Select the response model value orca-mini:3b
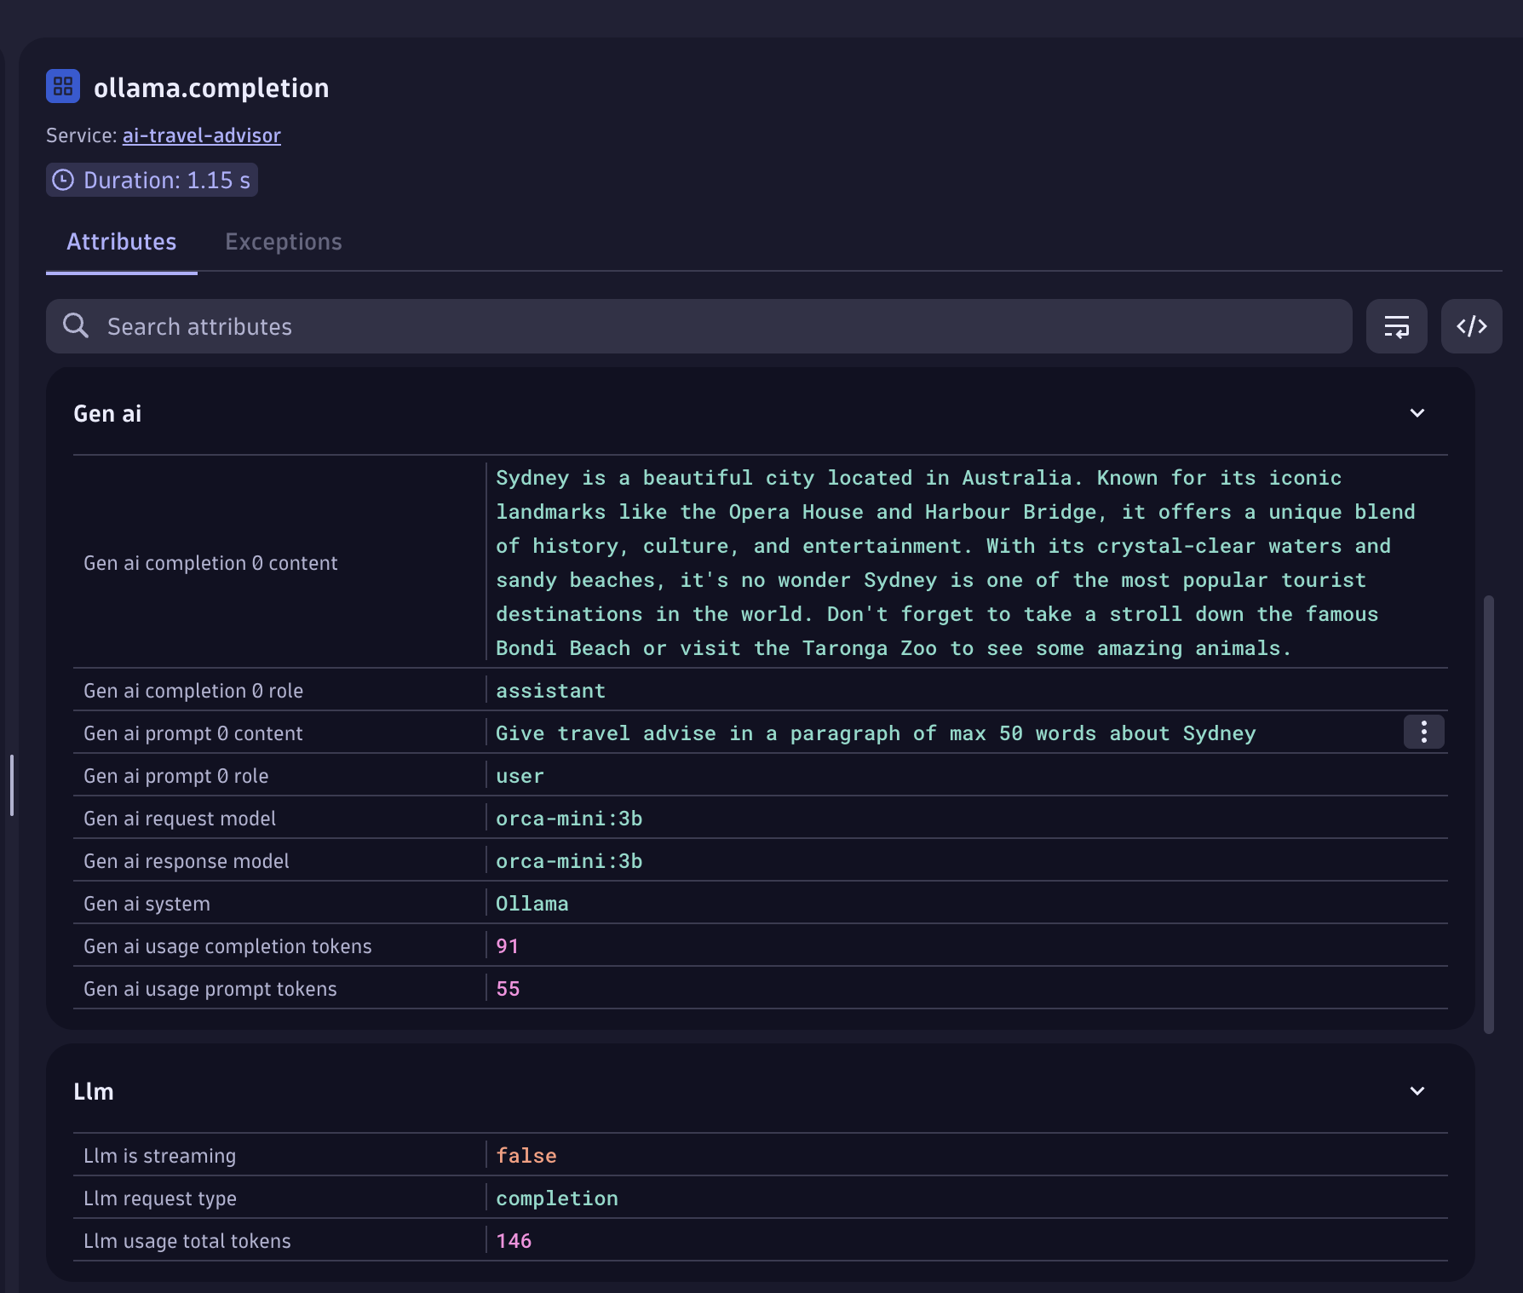 pyautogui.click(x=569, y=861)
